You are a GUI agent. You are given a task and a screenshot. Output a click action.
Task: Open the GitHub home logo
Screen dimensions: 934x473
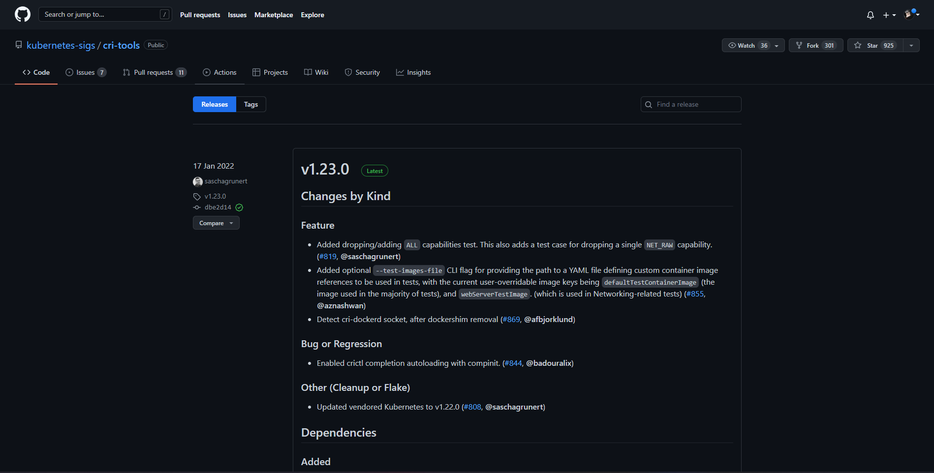coord(23,14)
